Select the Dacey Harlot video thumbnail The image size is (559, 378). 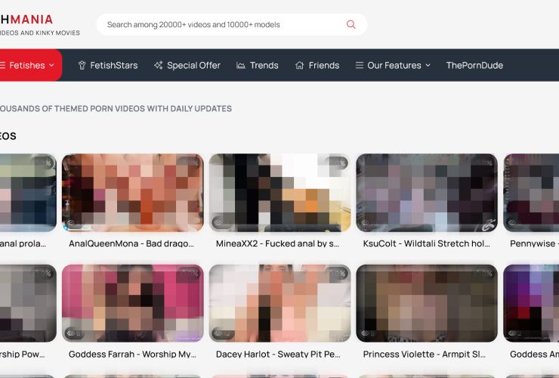coord(279,302)
